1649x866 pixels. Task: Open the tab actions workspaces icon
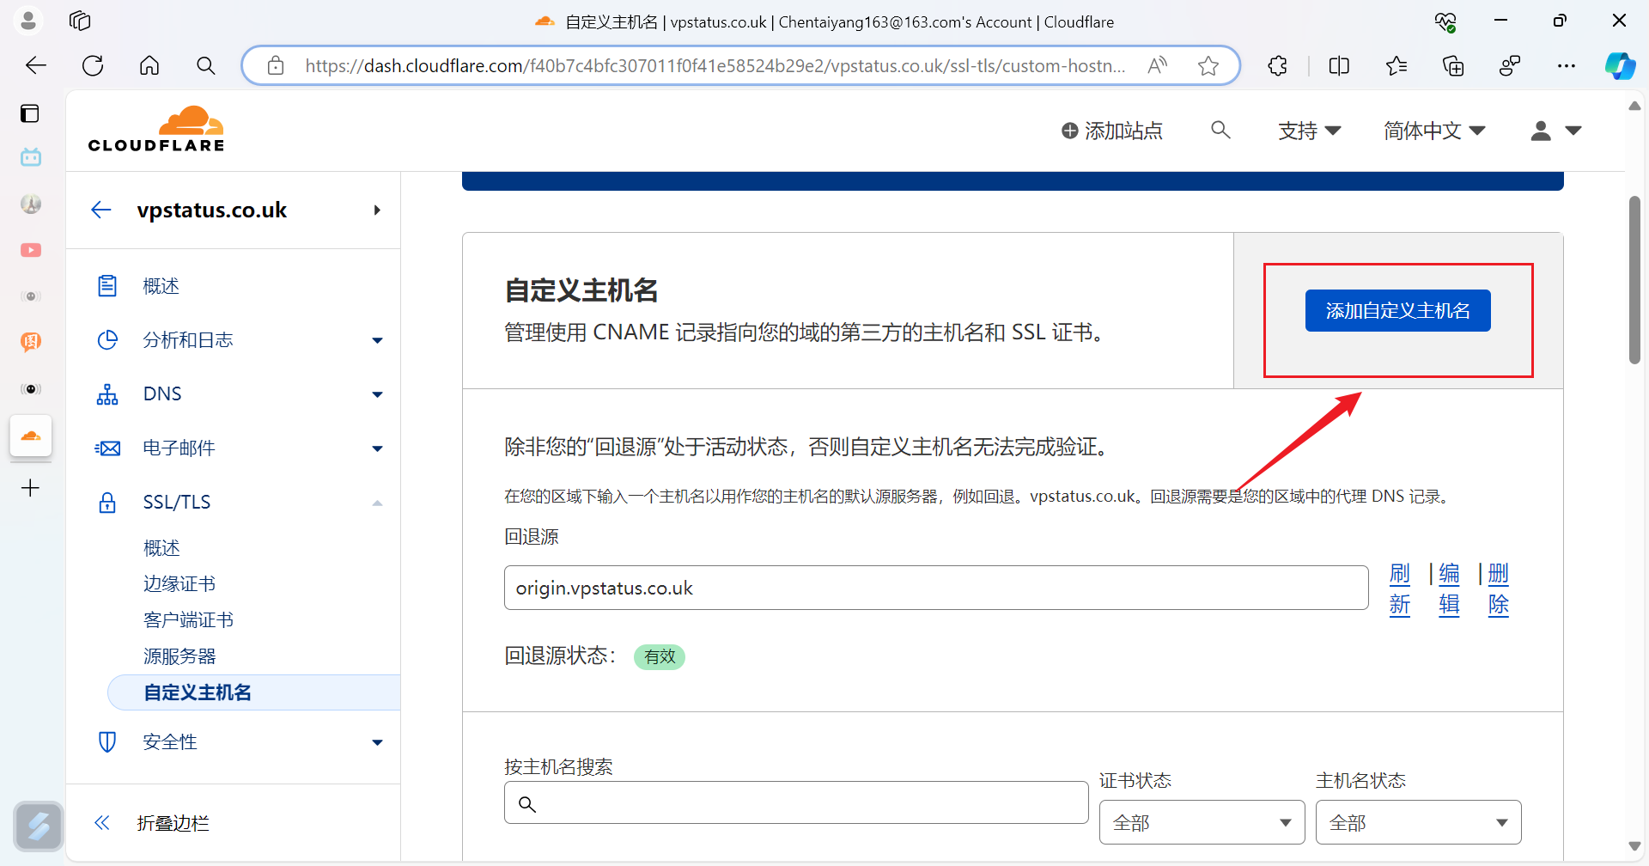pos(80,21)
